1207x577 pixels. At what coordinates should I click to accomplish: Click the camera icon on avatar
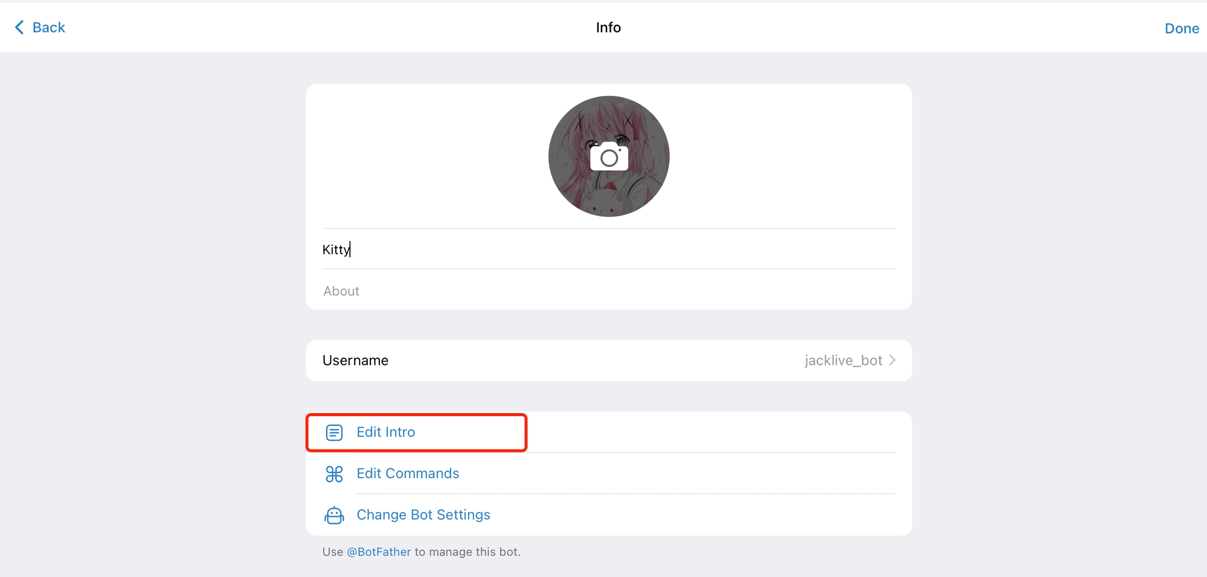coord(609,157)
